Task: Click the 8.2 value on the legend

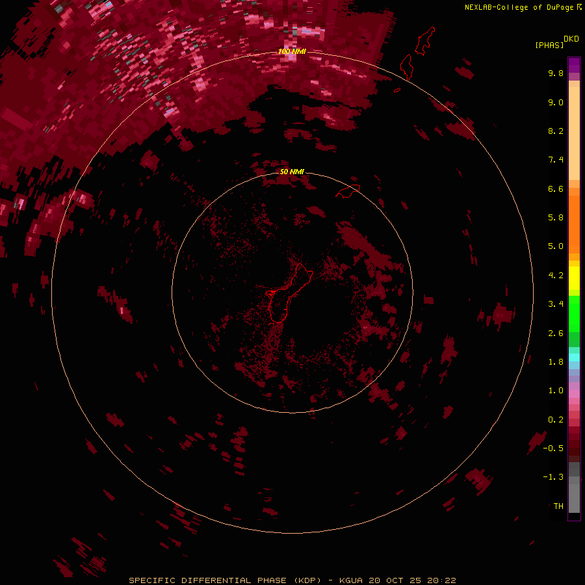Action: pos(556,131)
